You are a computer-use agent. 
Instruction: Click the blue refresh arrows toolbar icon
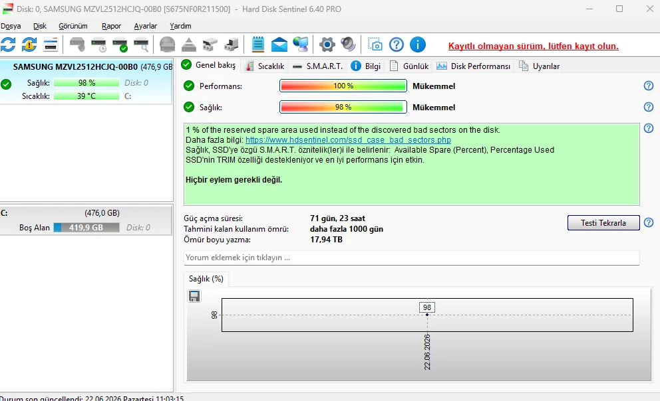pyautogui.click(x=8, y=44)
